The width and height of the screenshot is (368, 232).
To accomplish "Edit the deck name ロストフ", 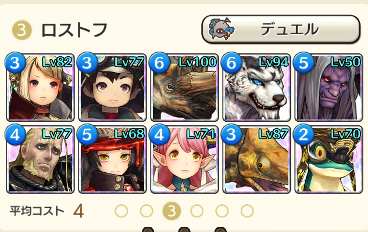I will [x=74, y=30].
